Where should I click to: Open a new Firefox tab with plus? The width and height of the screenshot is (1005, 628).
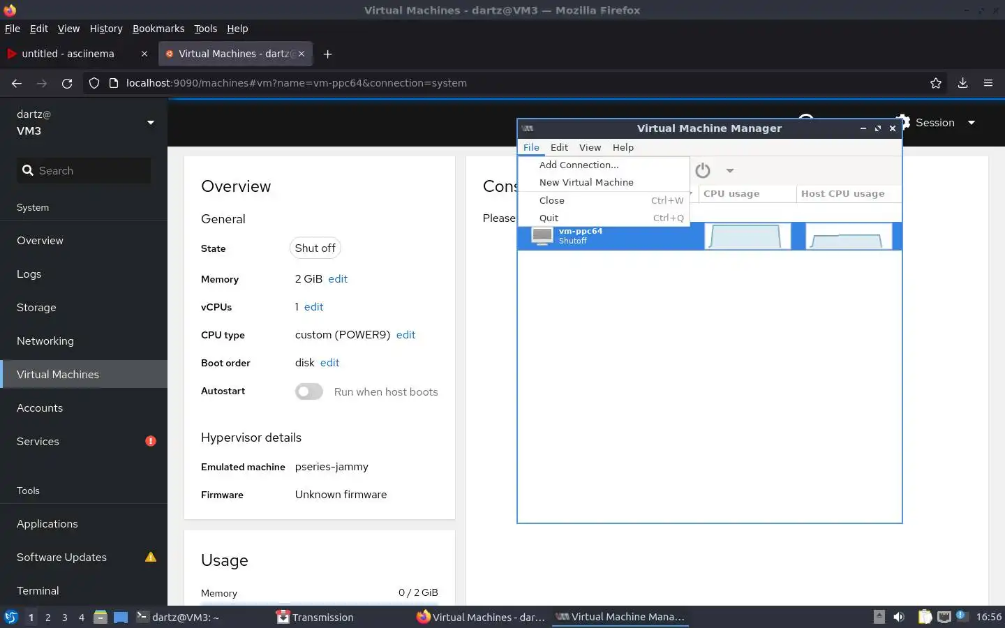(x=327, y=54)
